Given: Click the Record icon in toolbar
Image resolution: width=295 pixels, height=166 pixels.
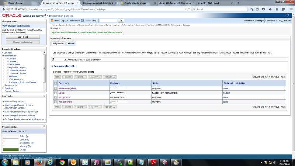Looking at the screenshot, I should (82, 21).
